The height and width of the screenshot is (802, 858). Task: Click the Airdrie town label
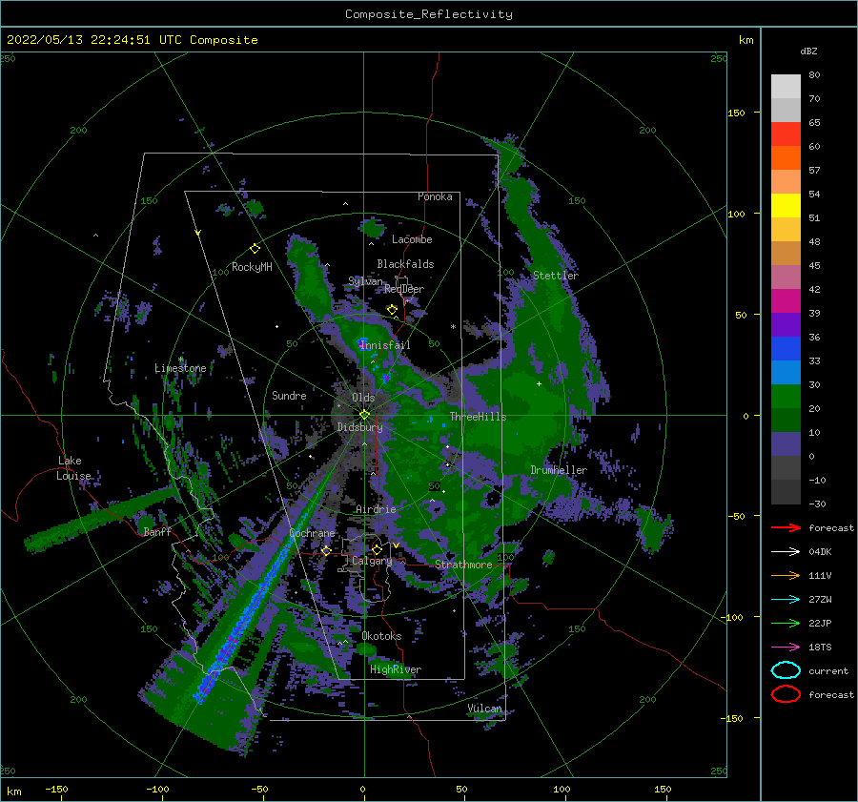(376, 509)
